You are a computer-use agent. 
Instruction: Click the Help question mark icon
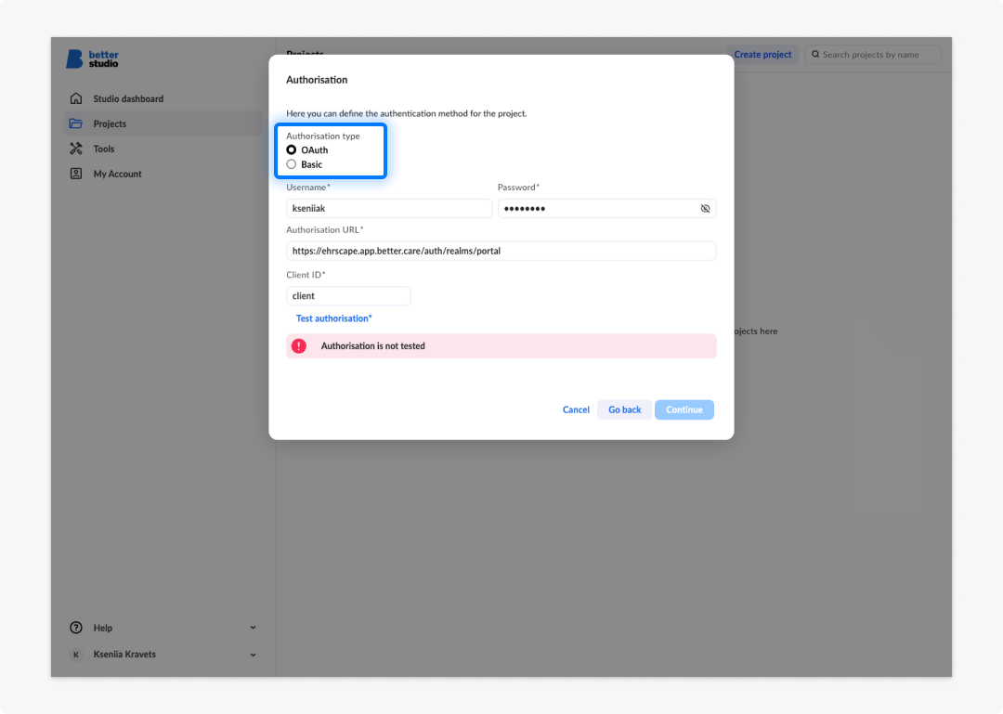tap(76, 628)
